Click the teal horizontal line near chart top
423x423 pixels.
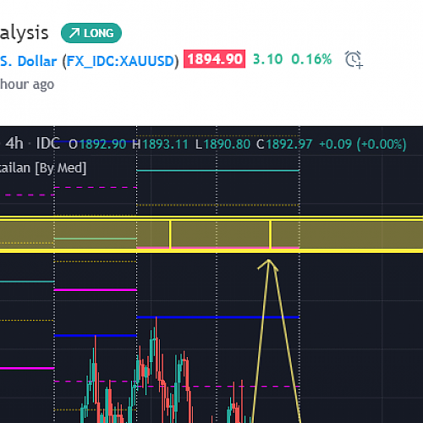point(217,170)
